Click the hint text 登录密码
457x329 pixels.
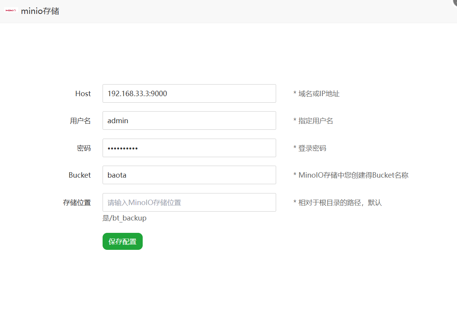(x=310, y=148)
